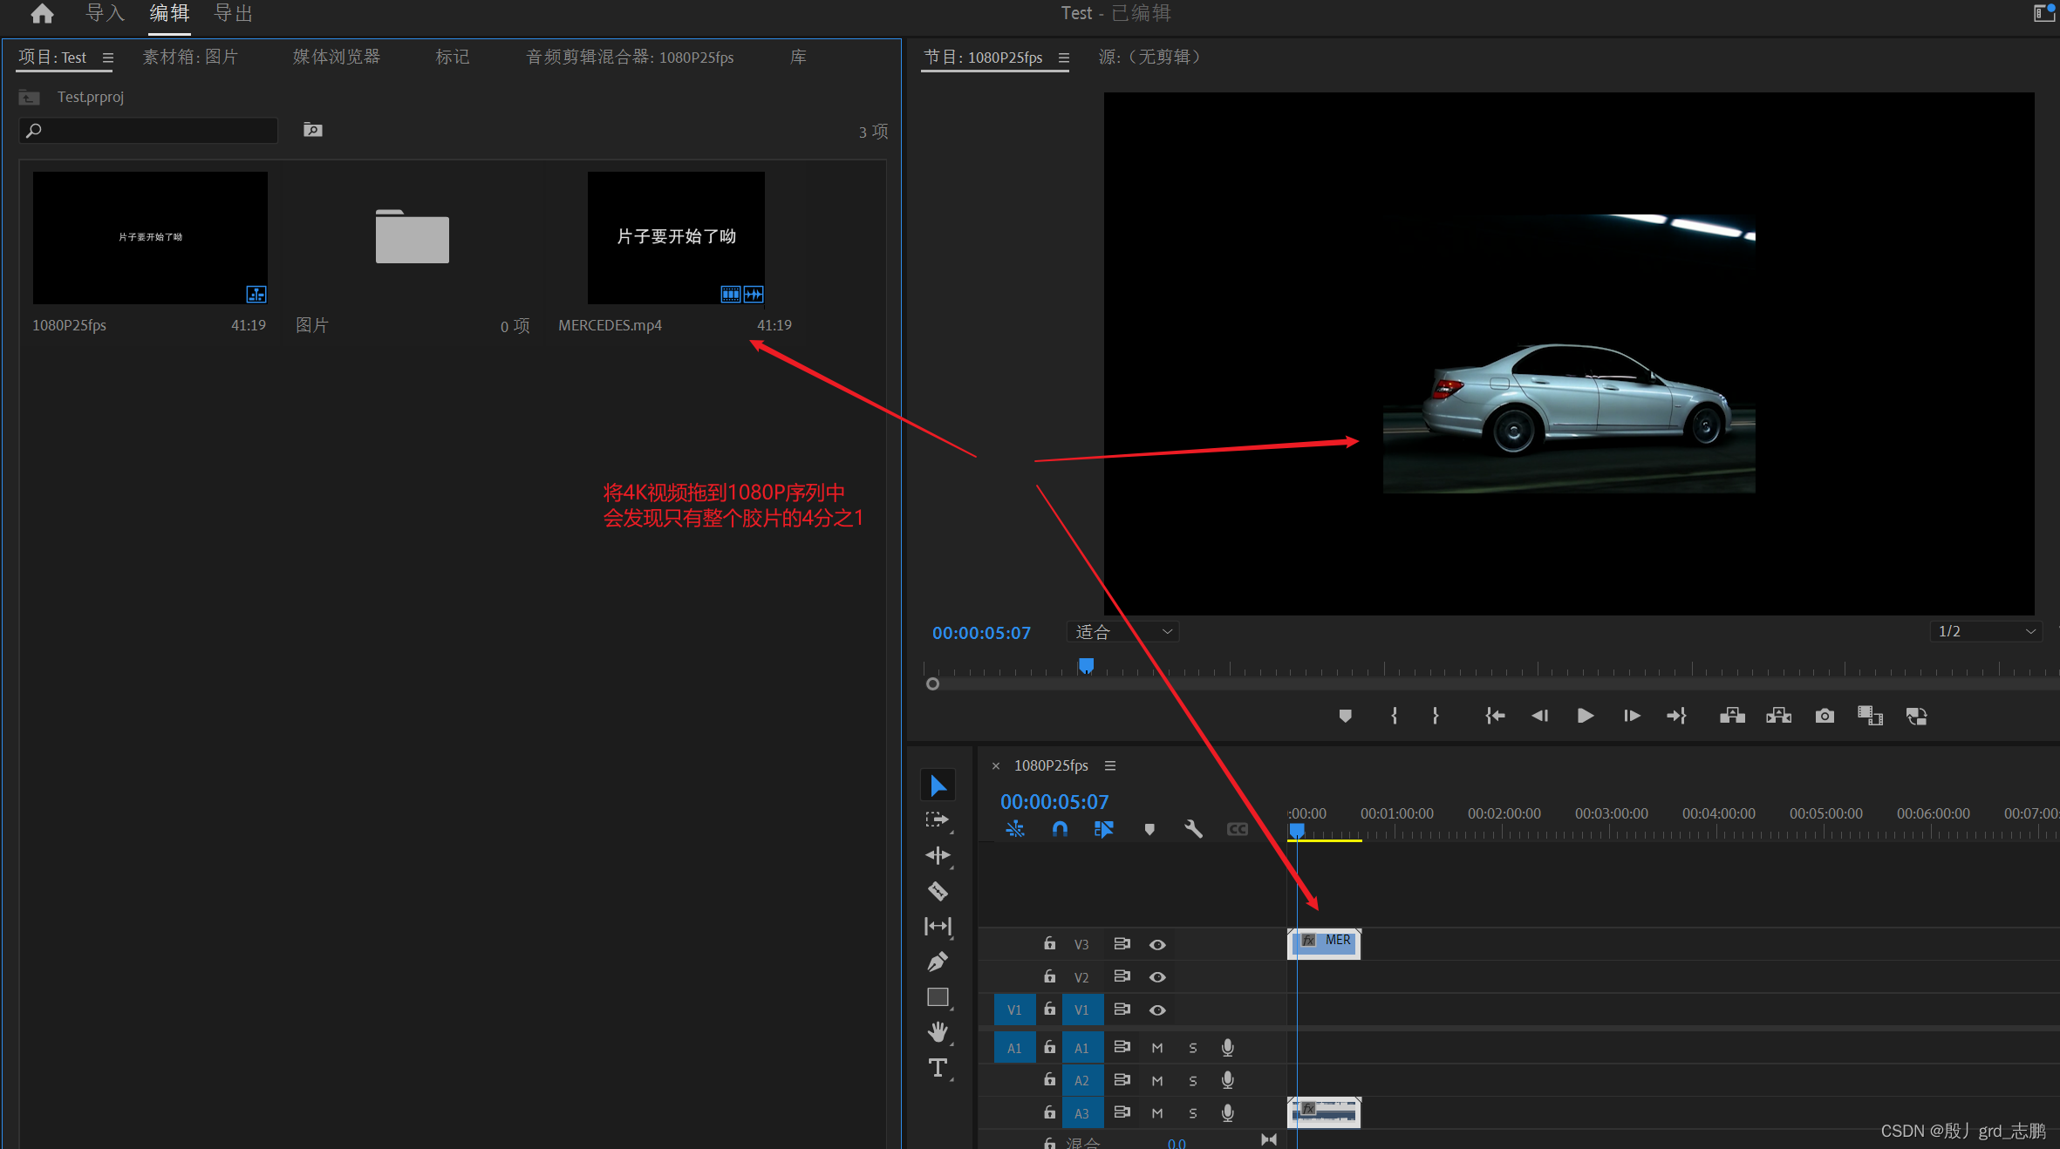Screen dimensions: 2060x1149
Task: Select the MERCEDES.mp4 thumbnail
Action: (675, 237)
